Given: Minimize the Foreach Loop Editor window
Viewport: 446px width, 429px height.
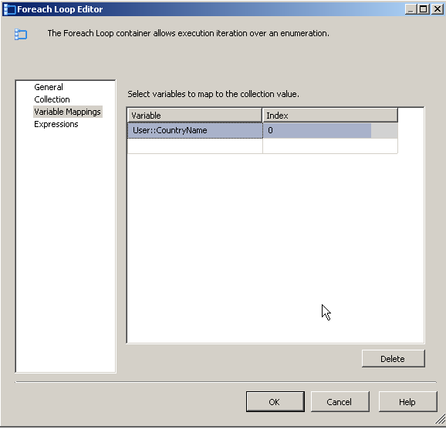Looking at the screenshot, I should pyautogui.click(x=411, y=9).
